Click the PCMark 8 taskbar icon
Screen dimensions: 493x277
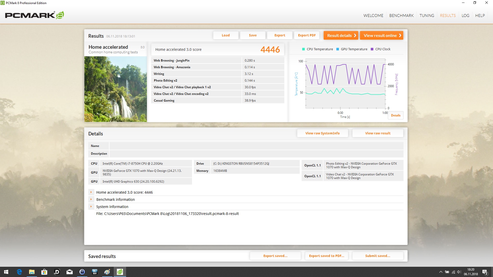coord(120,272)
